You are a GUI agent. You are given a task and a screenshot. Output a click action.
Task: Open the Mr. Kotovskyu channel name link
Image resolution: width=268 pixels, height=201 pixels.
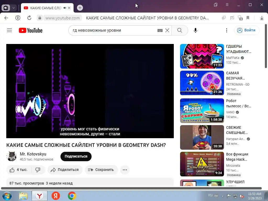click(x=33, y=154)
